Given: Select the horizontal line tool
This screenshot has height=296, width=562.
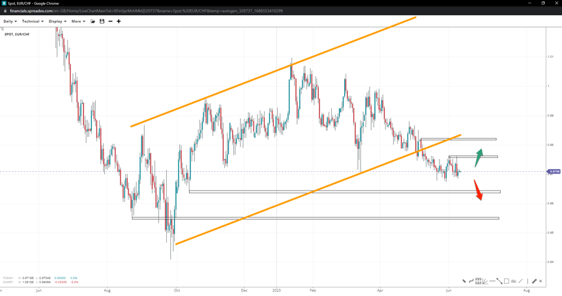Looking at the screenshot, I should pyautogui.click(x=492, y=281).
